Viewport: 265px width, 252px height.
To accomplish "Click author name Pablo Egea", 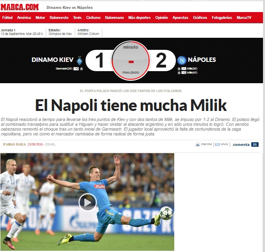I will (14, 144).
